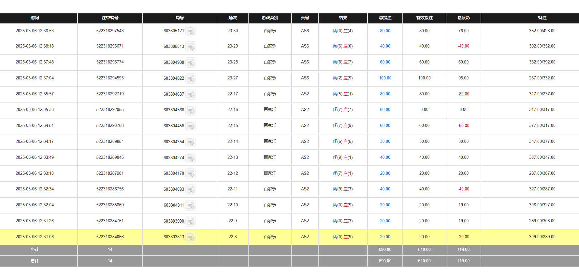Click the detail icon for round 603804011
The height and width of the screenshot is (276, 579).
191,205
